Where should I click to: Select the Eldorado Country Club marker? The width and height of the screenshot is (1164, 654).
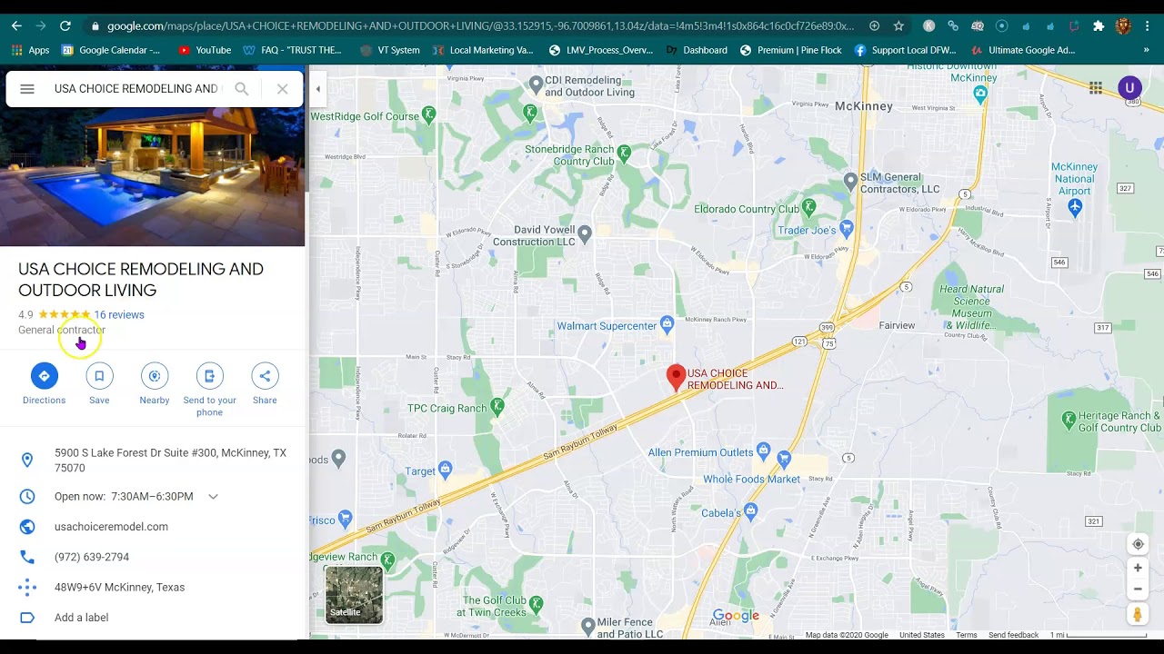[x=808, y=207]
